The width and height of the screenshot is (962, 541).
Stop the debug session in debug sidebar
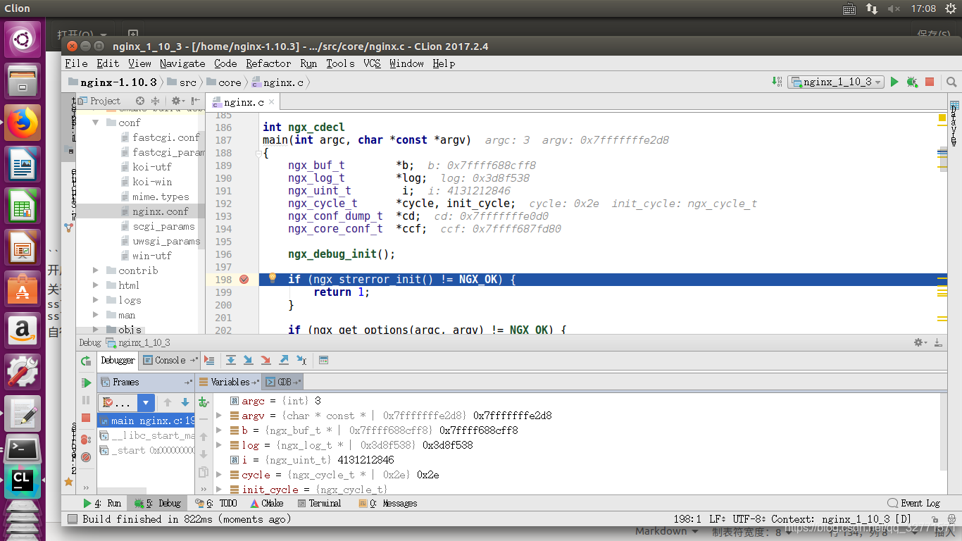(x=86, y=418)
